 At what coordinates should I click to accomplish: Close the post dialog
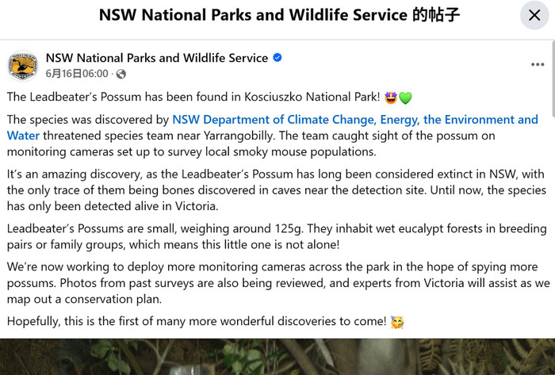click(534, 15)
